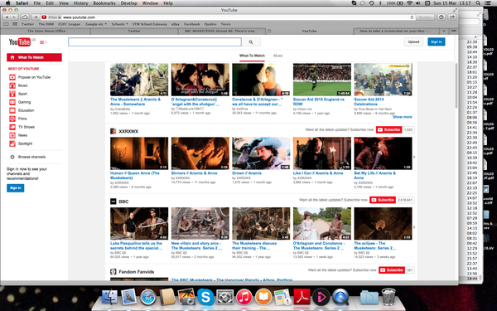Show next videos in XXRXWX row
This screenshot has width=497, height=311.
[414, 157]
